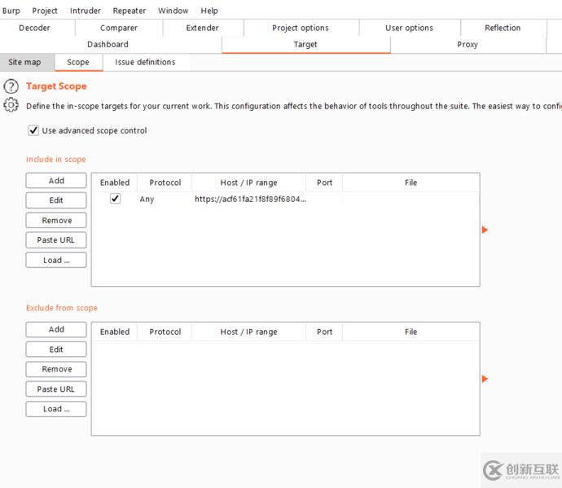Open the Target Scope settings gear
The image size is (562, 488).
coord(11,105)
